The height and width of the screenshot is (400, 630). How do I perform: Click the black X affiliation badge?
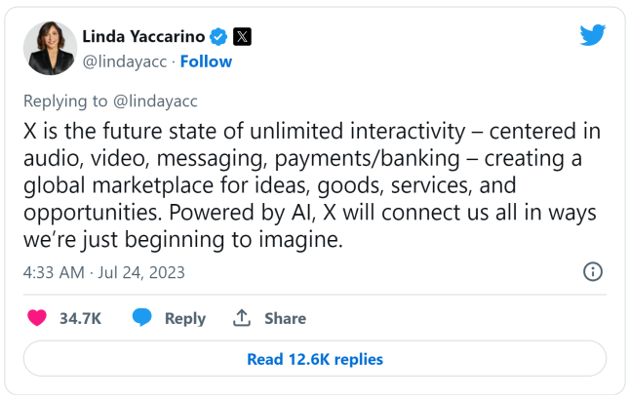[x=242, y=37]
